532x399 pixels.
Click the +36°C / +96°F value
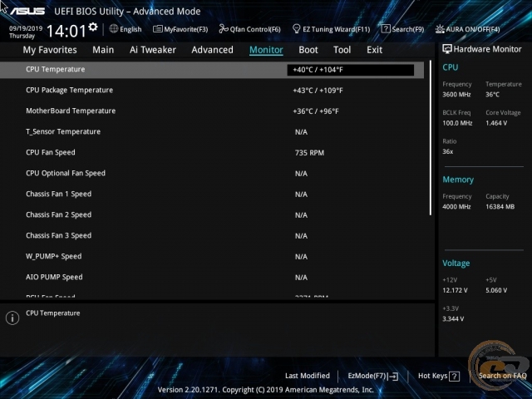click(316, 111)
